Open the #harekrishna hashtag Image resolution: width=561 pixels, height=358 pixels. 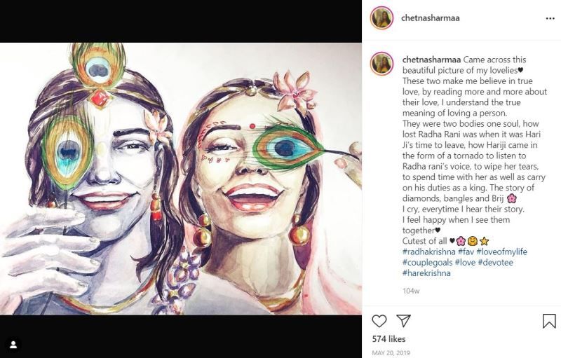[426, 273]
